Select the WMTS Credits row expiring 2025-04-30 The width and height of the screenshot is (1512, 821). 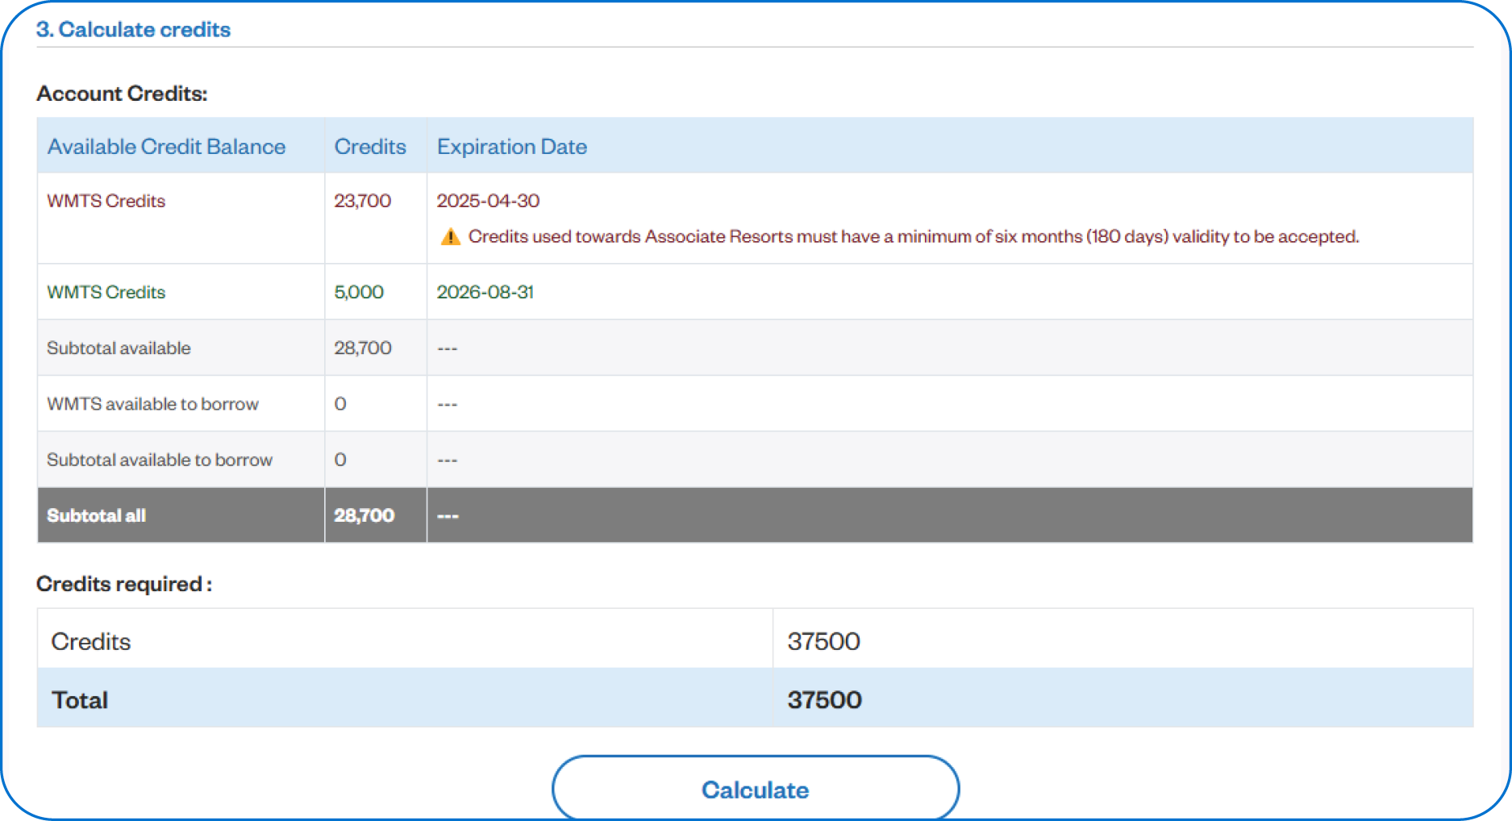click(x=106, y=201)
